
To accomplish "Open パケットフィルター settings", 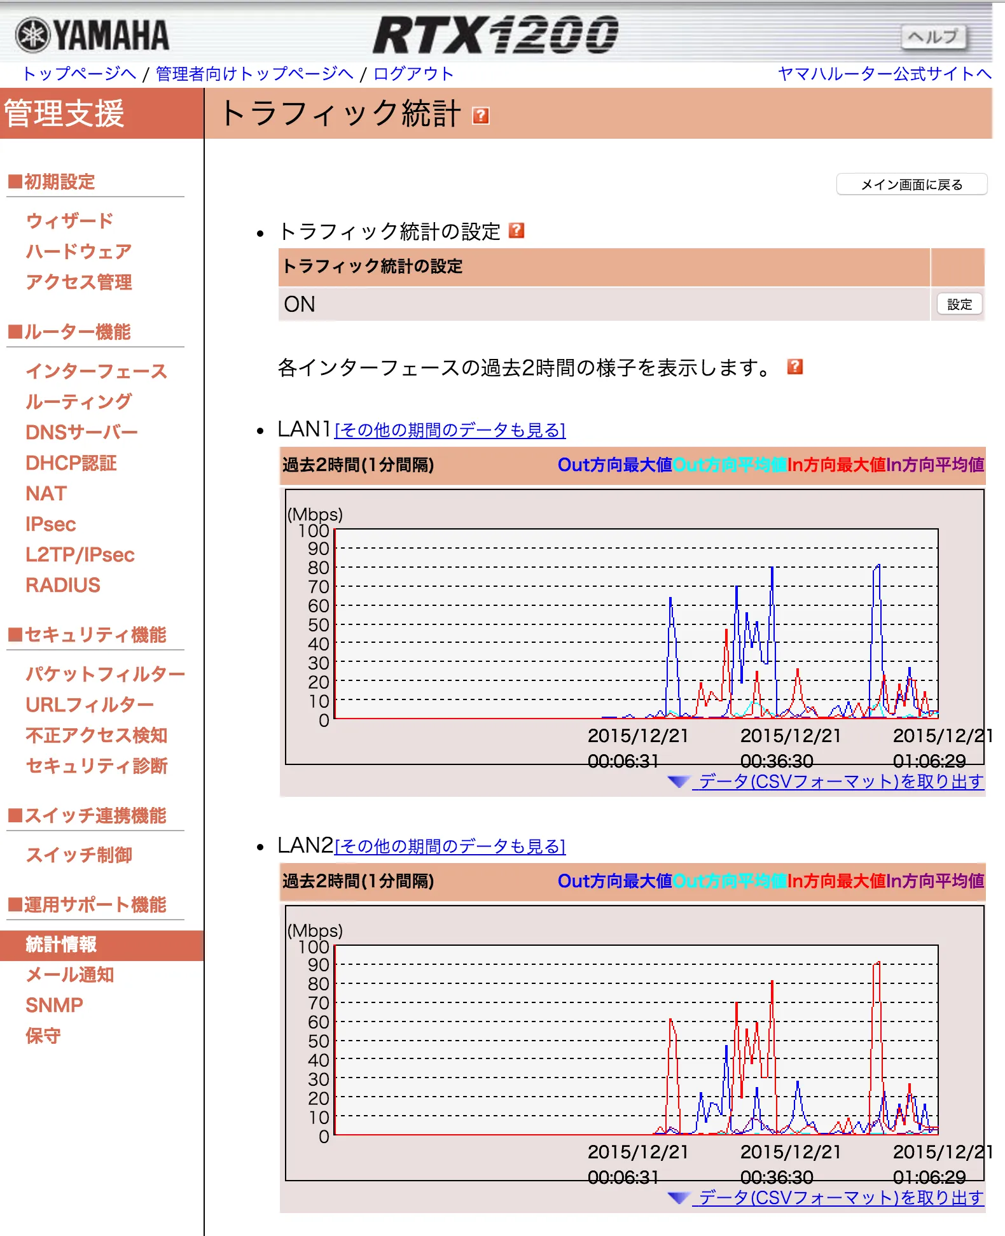I will (106, 674).
